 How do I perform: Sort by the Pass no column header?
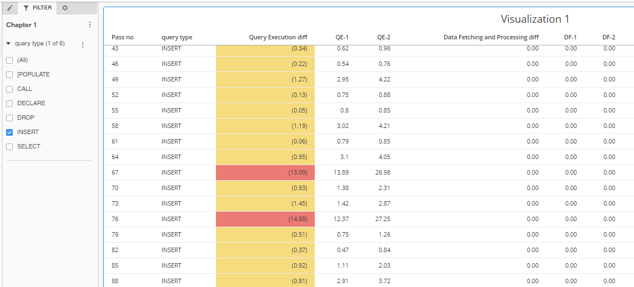pos(122,37)
